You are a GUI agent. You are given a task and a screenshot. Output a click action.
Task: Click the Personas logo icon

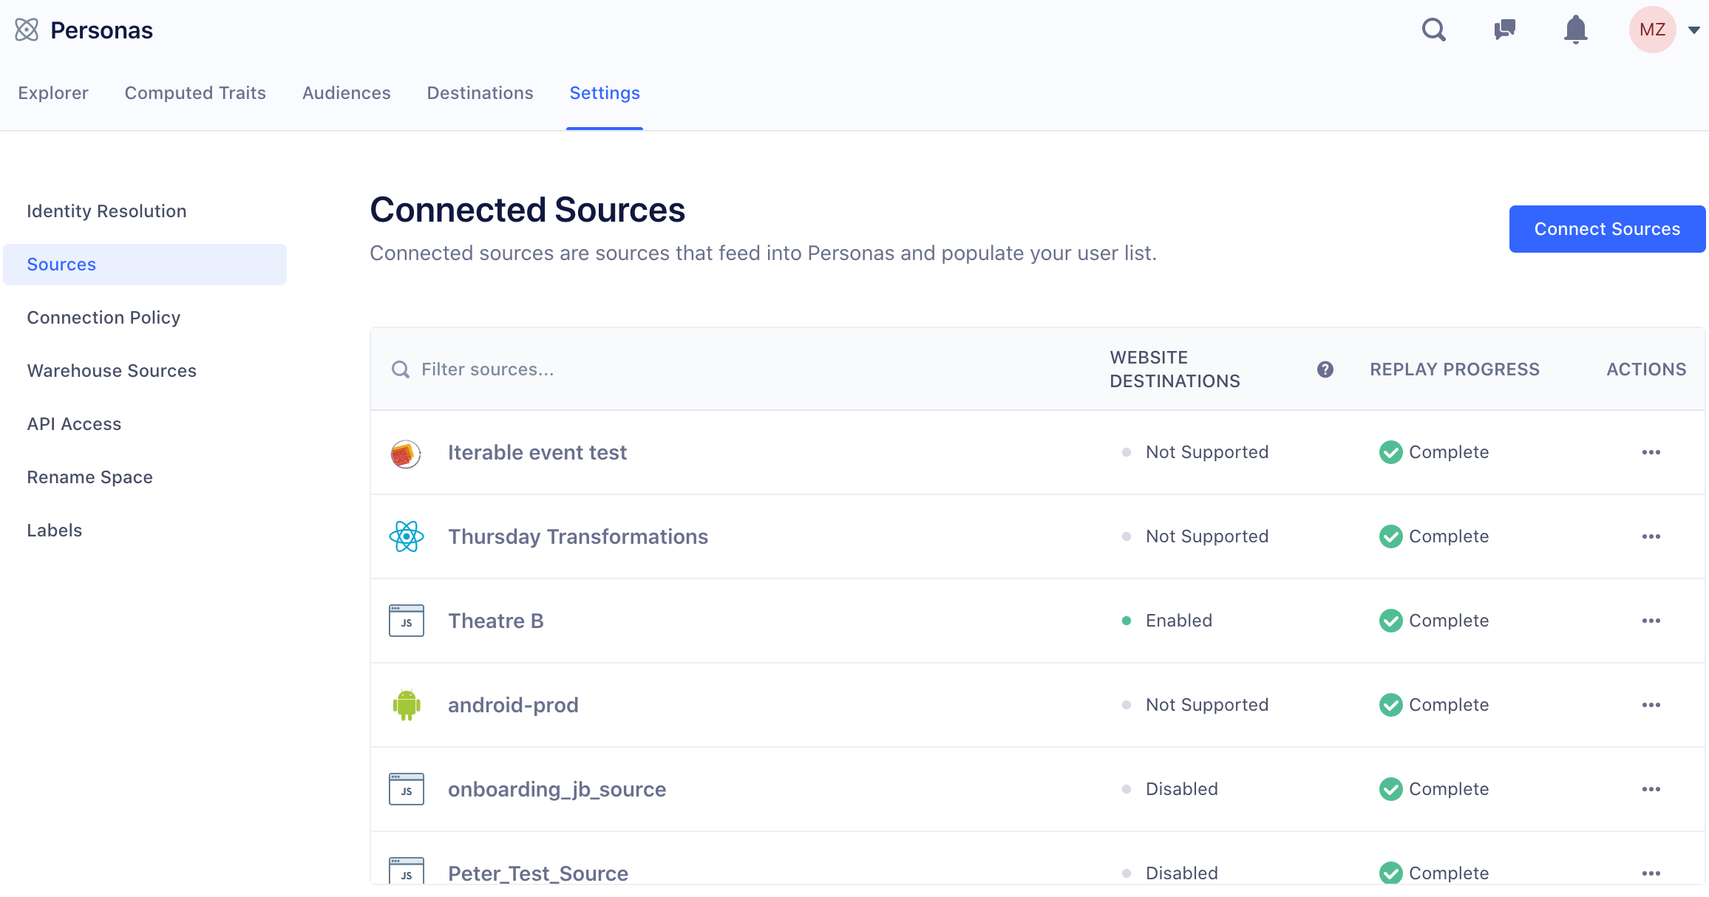pyautogui.click(x=27, y=30)
